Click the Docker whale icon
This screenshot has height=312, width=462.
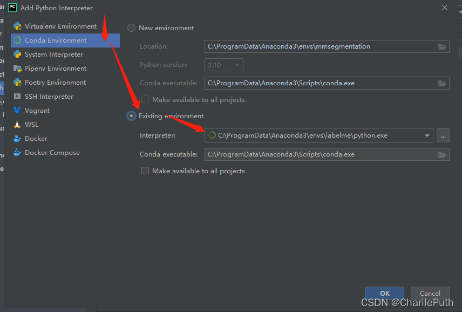(17, 139)
